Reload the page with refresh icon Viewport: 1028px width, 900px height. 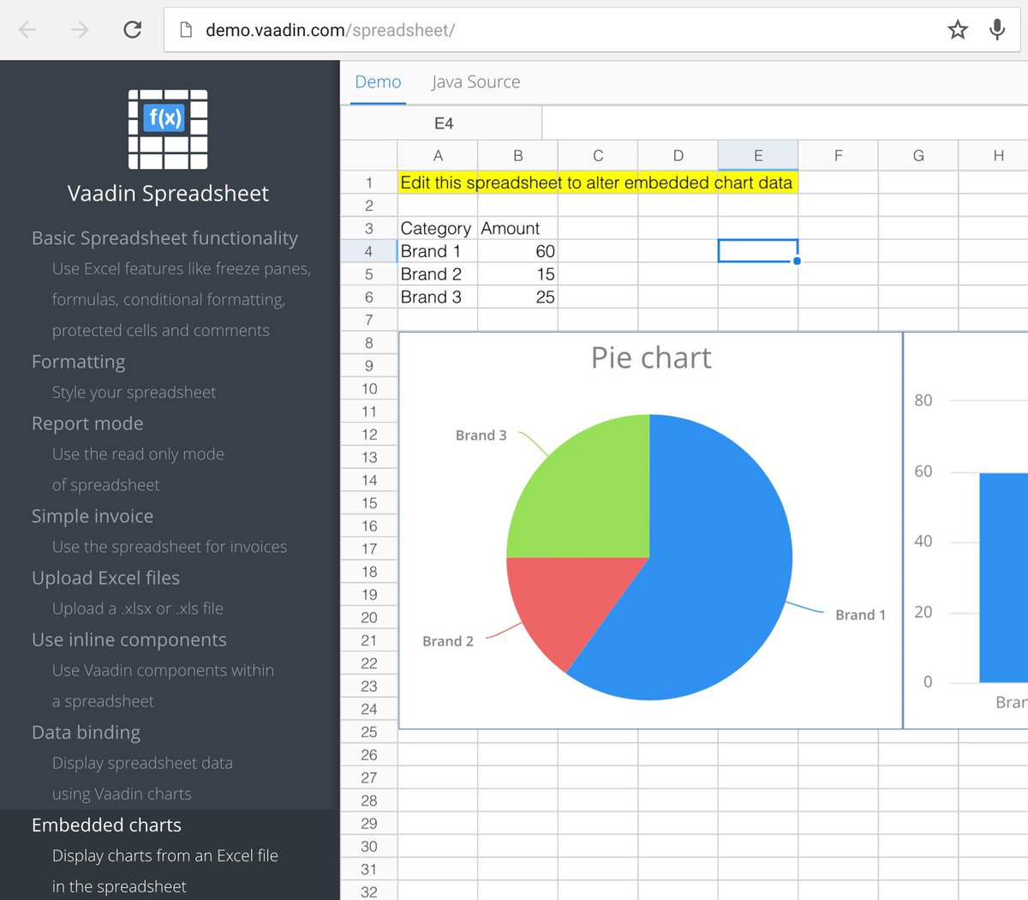(132, 30)
